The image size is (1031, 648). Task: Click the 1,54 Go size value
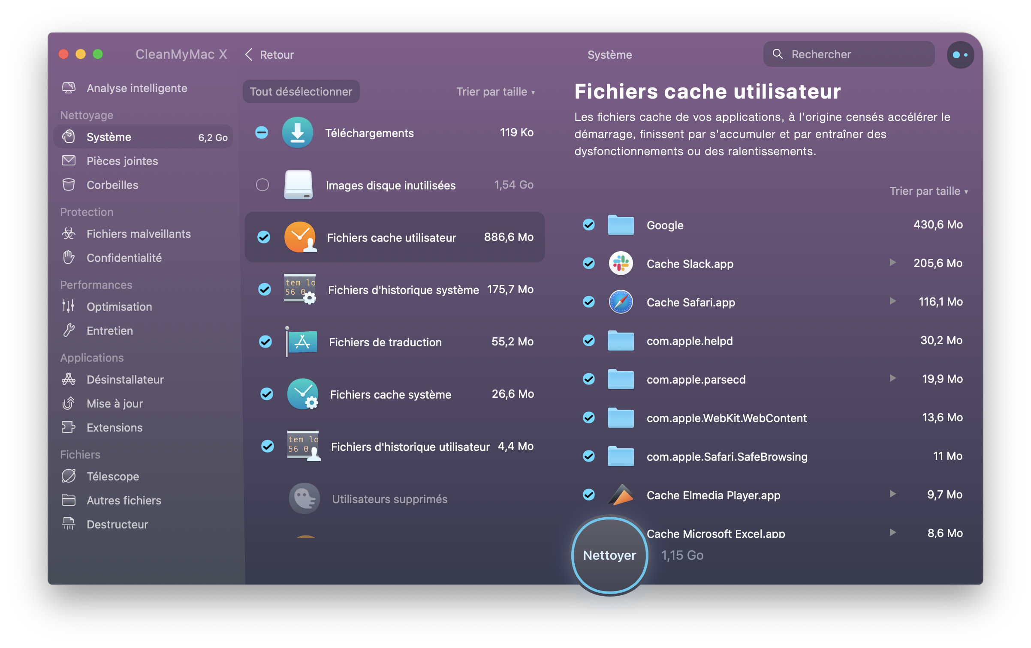[513, 185]
